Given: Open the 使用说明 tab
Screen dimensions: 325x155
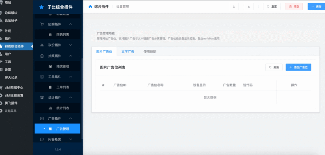Looking at the screenshot, I should (x=149, y=52).
